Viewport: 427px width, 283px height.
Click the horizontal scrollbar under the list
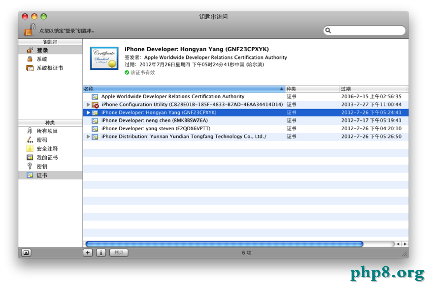pyautogui.click(x=224, y=244)
